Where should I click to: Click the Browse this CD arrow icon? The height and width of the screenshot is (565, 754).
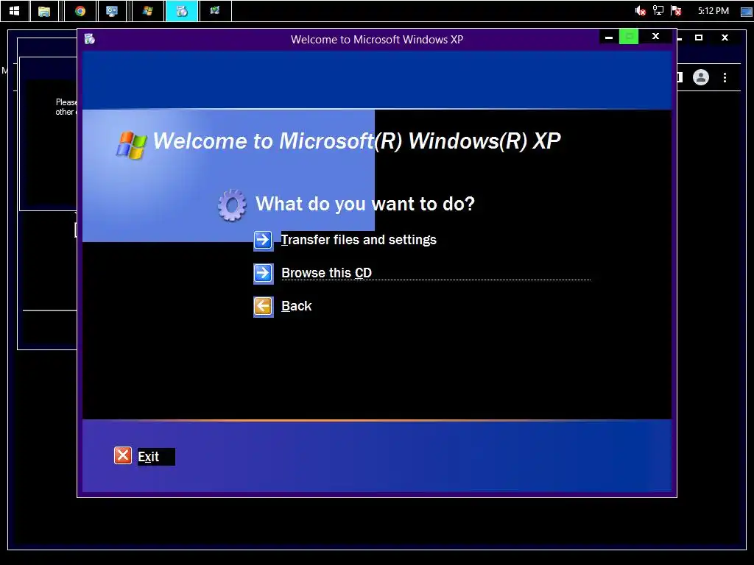point(263,274)
